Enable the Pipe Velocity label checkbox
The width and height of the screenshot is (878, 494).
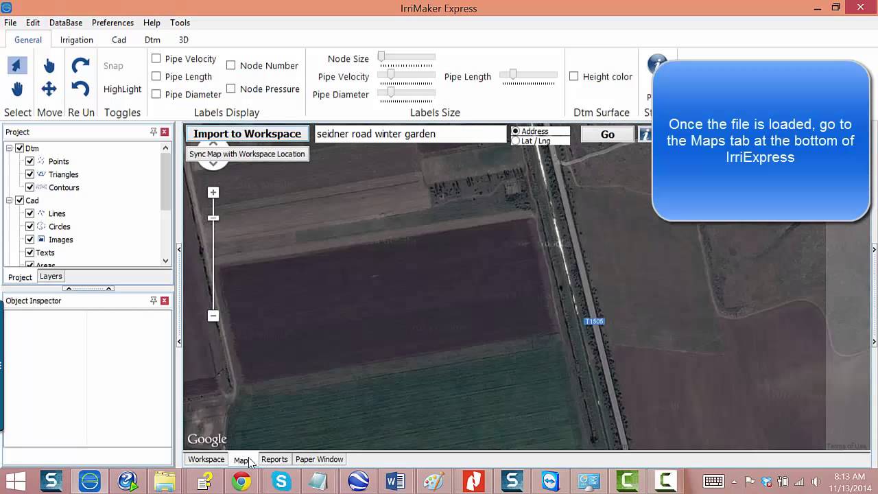click(x=156, y=59)
